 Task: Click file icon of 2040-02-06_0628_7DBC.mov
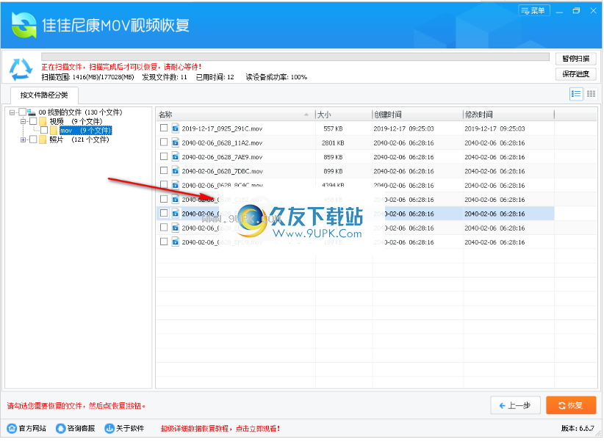pyautogui.click(x=176, y=171)
